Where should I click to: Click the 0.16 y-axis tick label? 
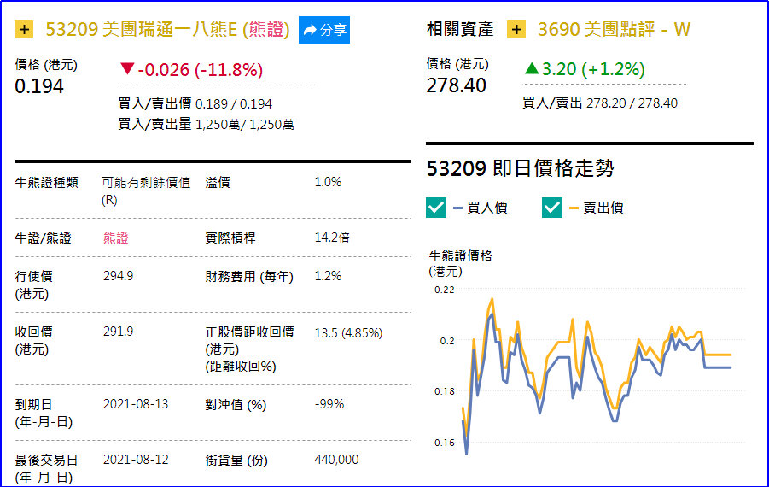pyautogui.click(x=445, y=443)
